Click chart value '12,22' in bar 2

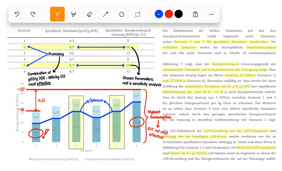coord(56,130)
